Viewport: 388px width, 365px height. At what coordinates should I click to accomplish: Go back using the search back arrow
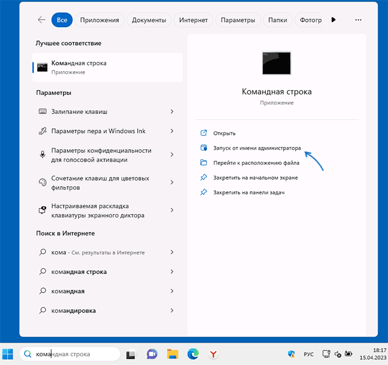click(x=41, y=20)
